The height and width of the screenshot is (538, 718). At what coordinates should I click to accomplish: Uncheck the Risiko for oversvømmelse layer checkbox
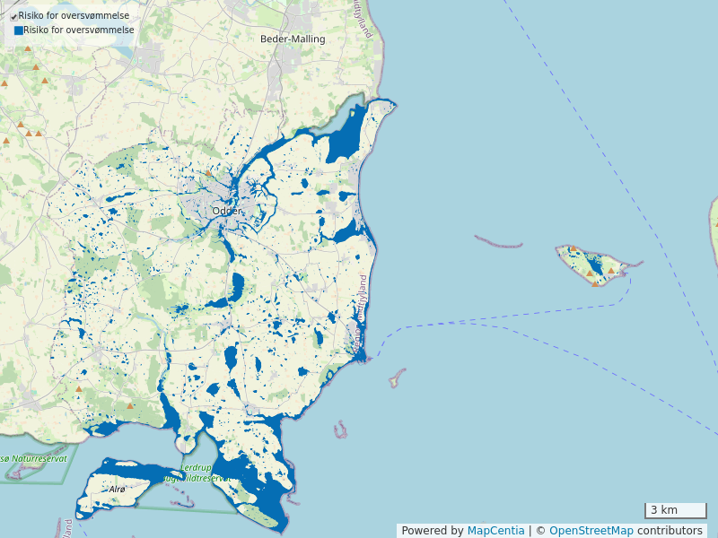(x=13, y=16)
